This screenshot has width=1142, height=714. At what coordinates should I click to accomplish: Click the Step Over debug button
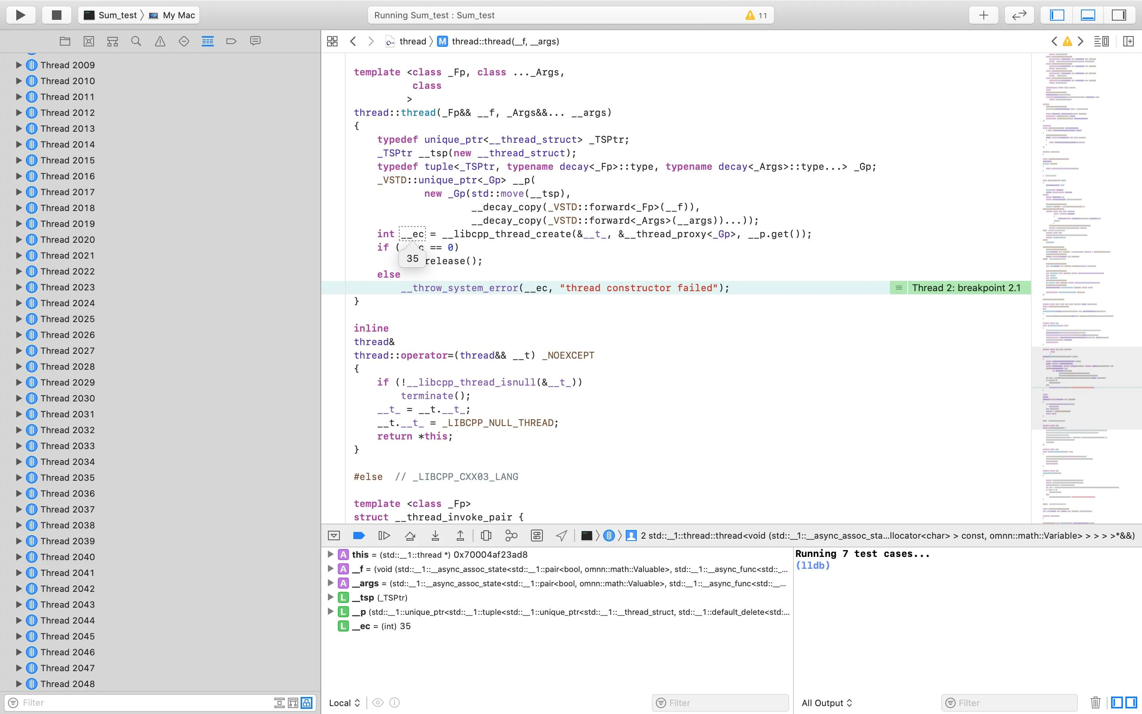(x=410, y=535)
